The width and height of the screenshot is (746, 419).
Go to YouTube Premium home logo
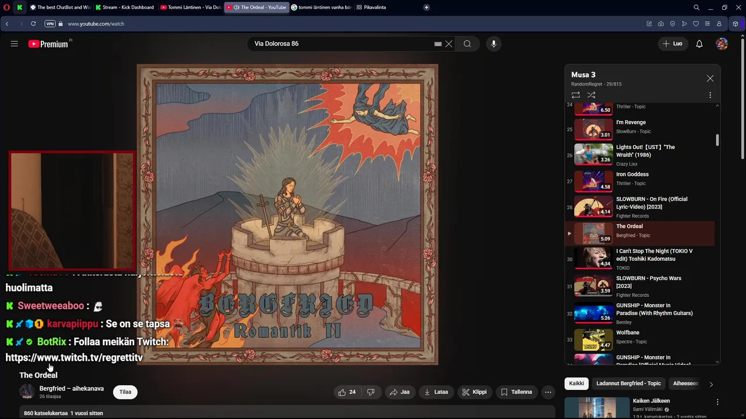[48, 44]
